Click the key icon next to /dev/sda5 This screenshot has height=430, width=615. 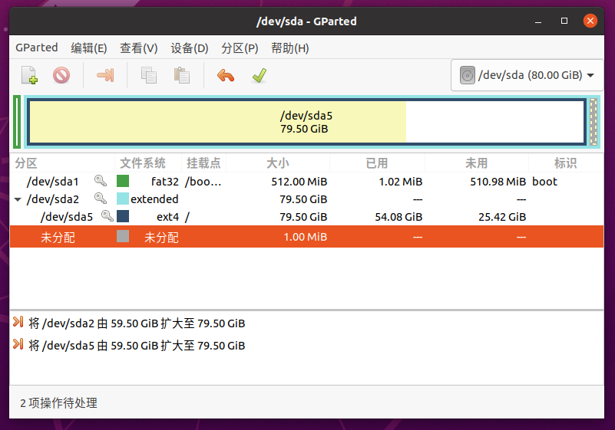(x=107, y=216)
